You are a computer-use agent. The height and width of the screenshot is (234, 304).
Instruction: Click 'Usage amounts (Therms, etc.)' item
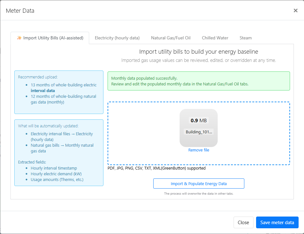click(x=57, y=179)
